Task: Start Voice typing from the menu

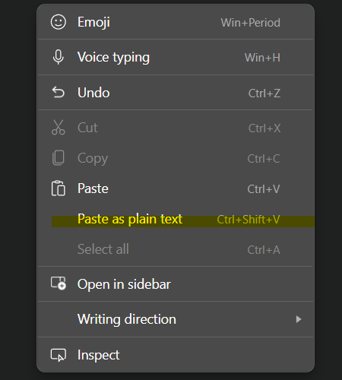Action: tap(176, 57)
